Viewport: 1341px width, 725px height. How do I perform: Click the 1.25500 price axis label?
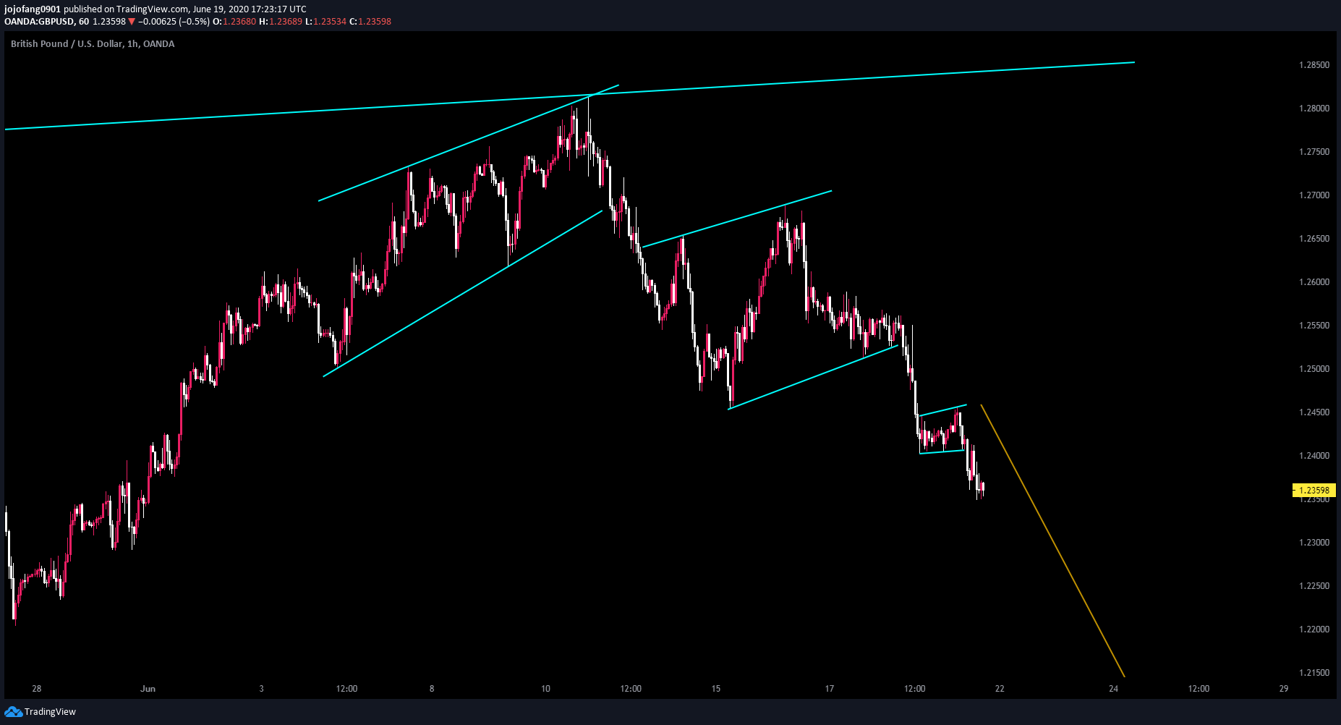coord(1314,326)
